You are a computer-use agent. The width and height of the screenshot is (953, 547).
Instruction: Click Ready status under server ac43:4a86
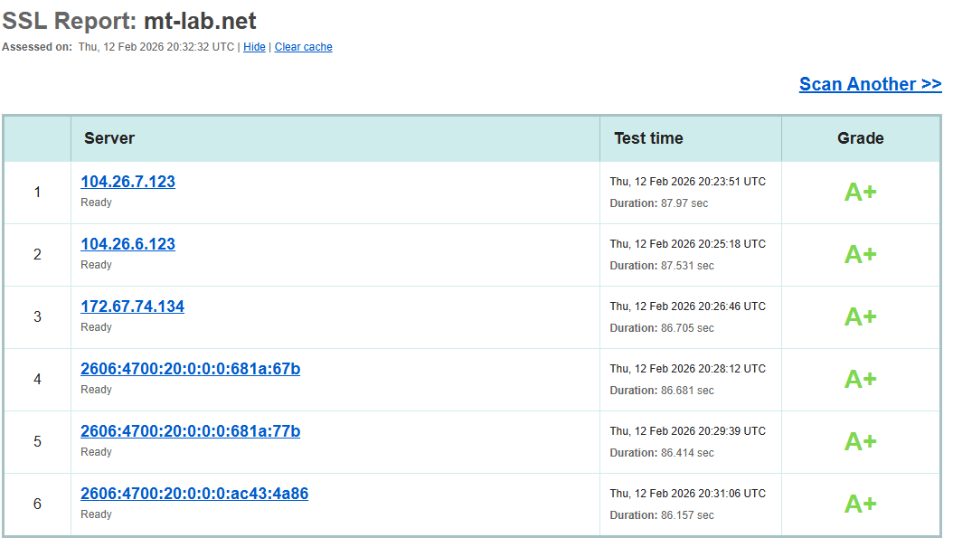(x=96, y=514)
